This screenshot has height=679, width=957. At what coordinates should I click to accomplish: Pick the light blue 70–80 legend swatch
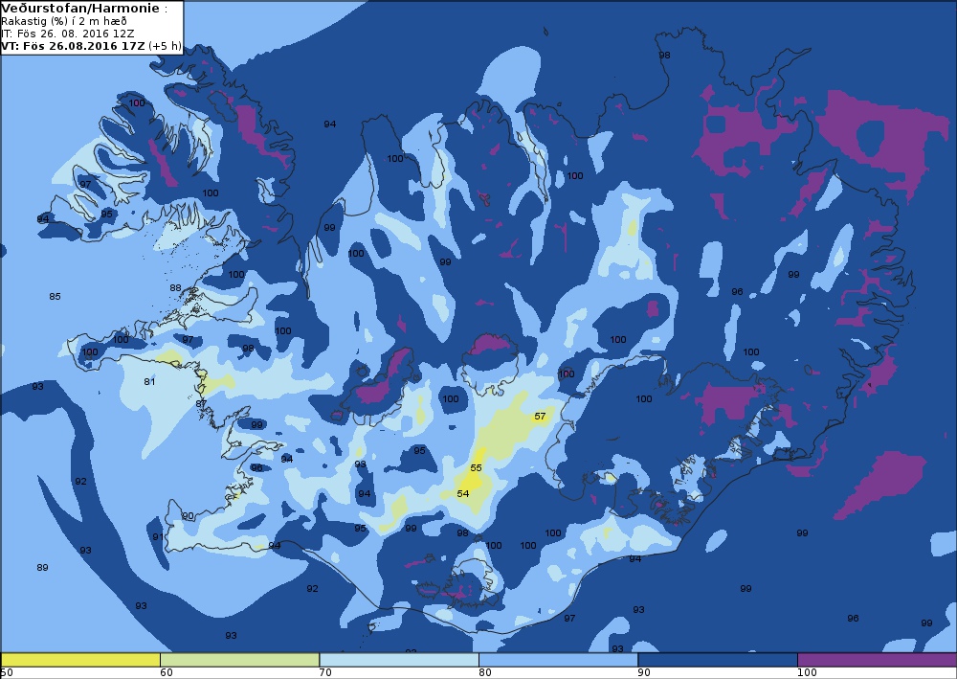click(399, 660)
